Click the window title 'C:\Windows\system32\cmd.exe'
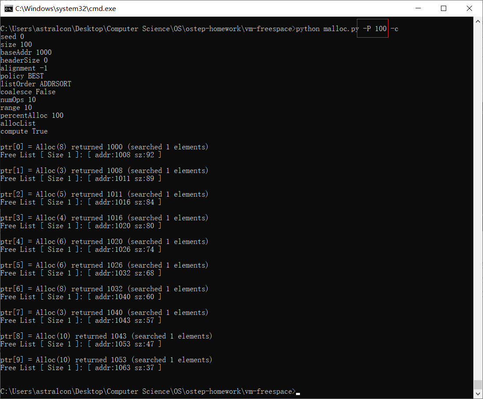 (66, 9)
